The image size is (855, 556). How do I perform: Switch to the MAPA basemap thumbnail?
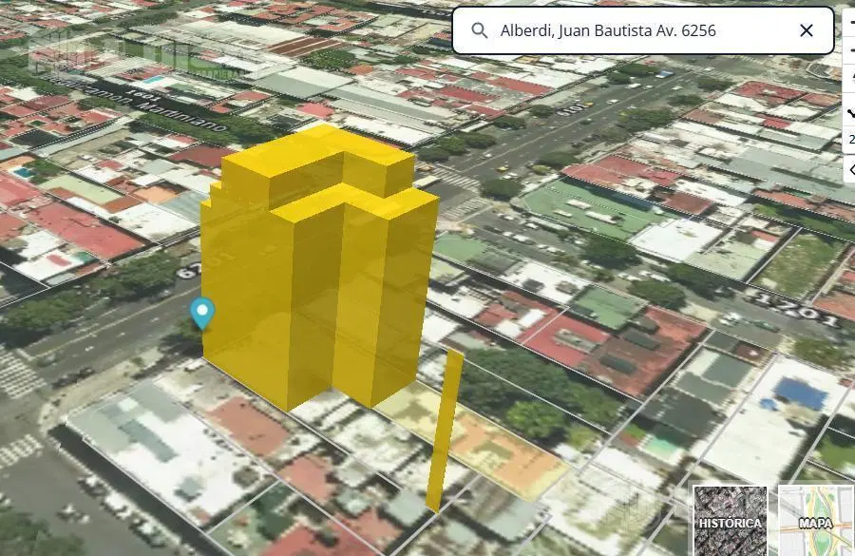(x=816, y=521)
